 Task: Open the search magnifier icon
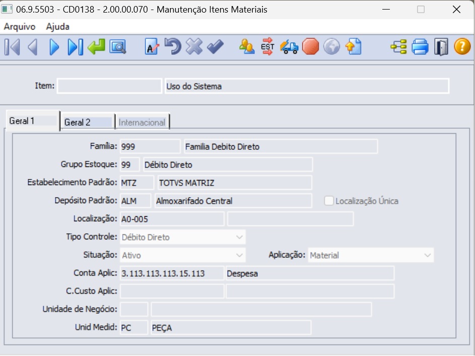coord(117,47)
